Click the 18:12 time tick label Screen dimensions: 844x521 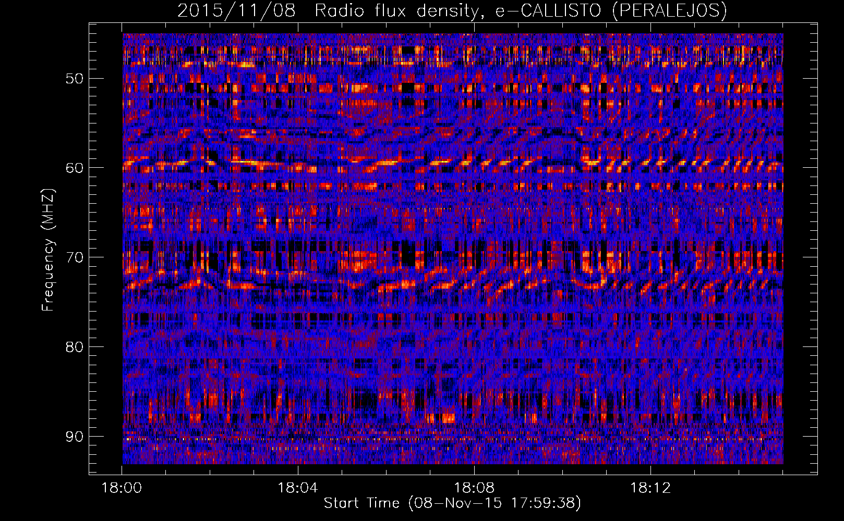point(650,488)
